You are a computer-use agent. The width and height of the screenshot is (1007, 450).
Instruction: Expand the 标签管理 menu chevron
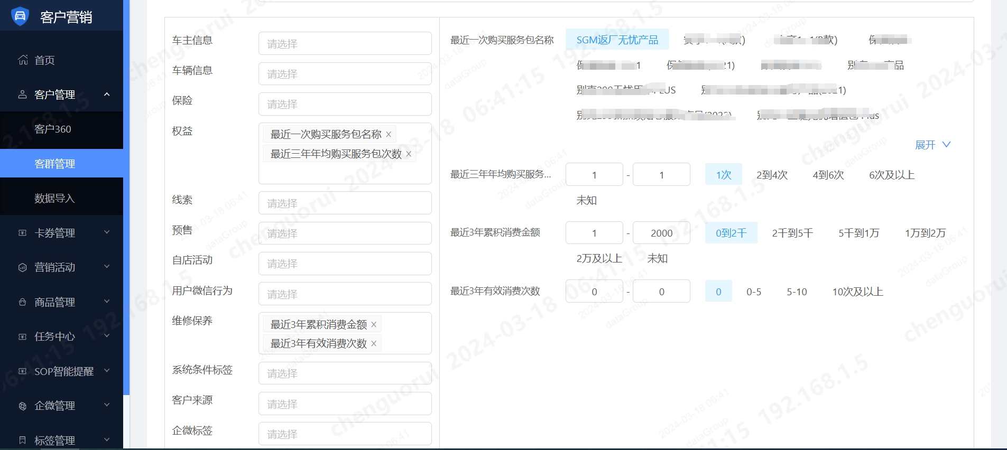pos(107,439)
